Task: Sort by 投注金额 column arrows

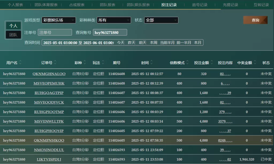Action: coord(212,62)
